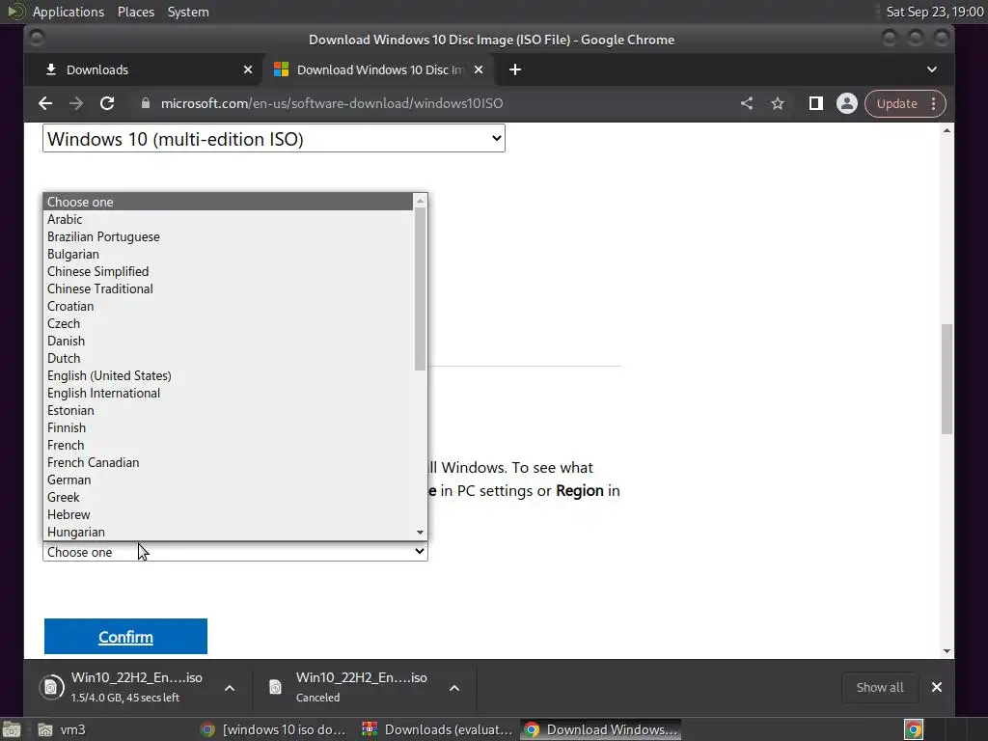Select the highlighted Choose one entry
The width and height of the screenshot is (988, 741).
[x=230, y=202]
